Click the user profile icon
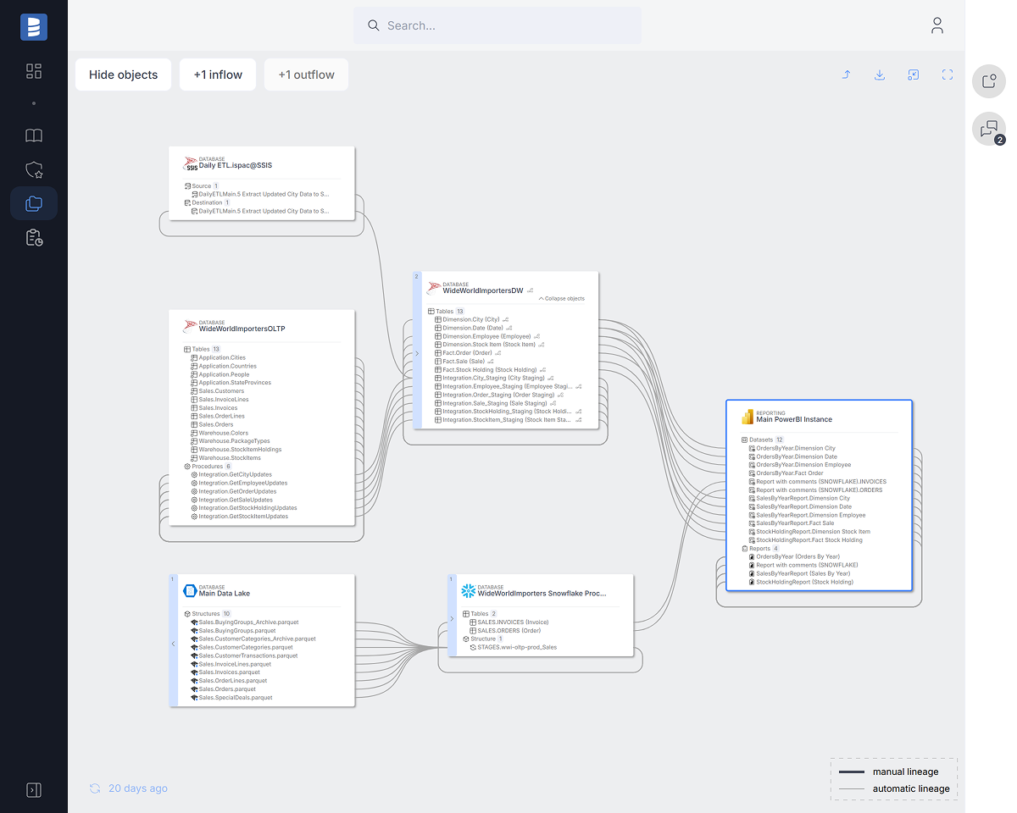Image resolution: width=1017 pixels, height=813 pixels. 936,25
